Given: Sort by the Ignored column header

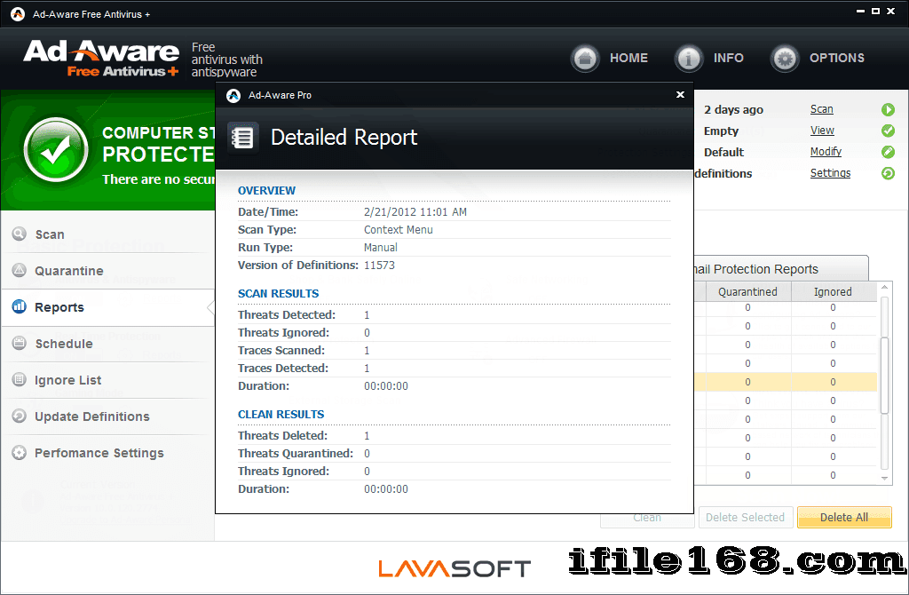Looking at the screenshot, I should 833,291.
